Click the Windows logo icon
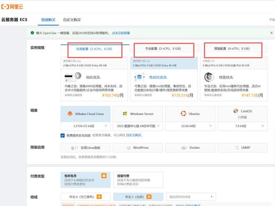The image size is (275, 206). pos(125,114)
